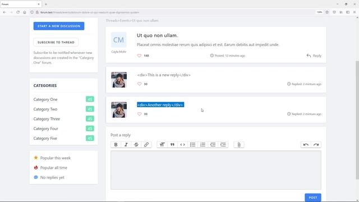Open Category Two

click(x=45, y=109)
